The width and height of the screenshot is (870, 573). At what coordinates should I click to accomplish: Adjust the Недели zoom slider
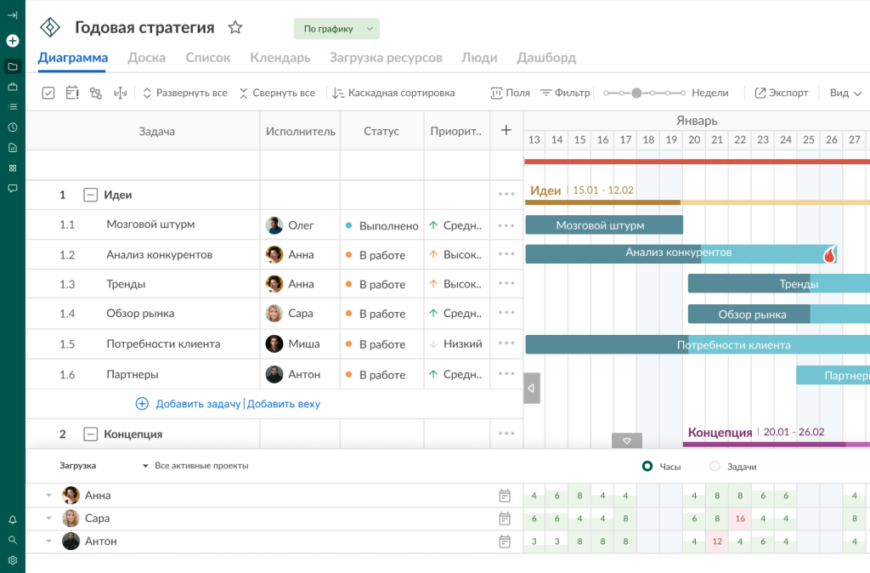(636, 94)
